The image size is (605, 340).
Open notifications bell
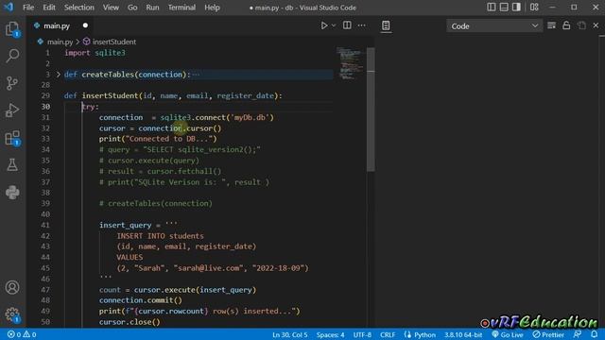click(x=595, y=334)
